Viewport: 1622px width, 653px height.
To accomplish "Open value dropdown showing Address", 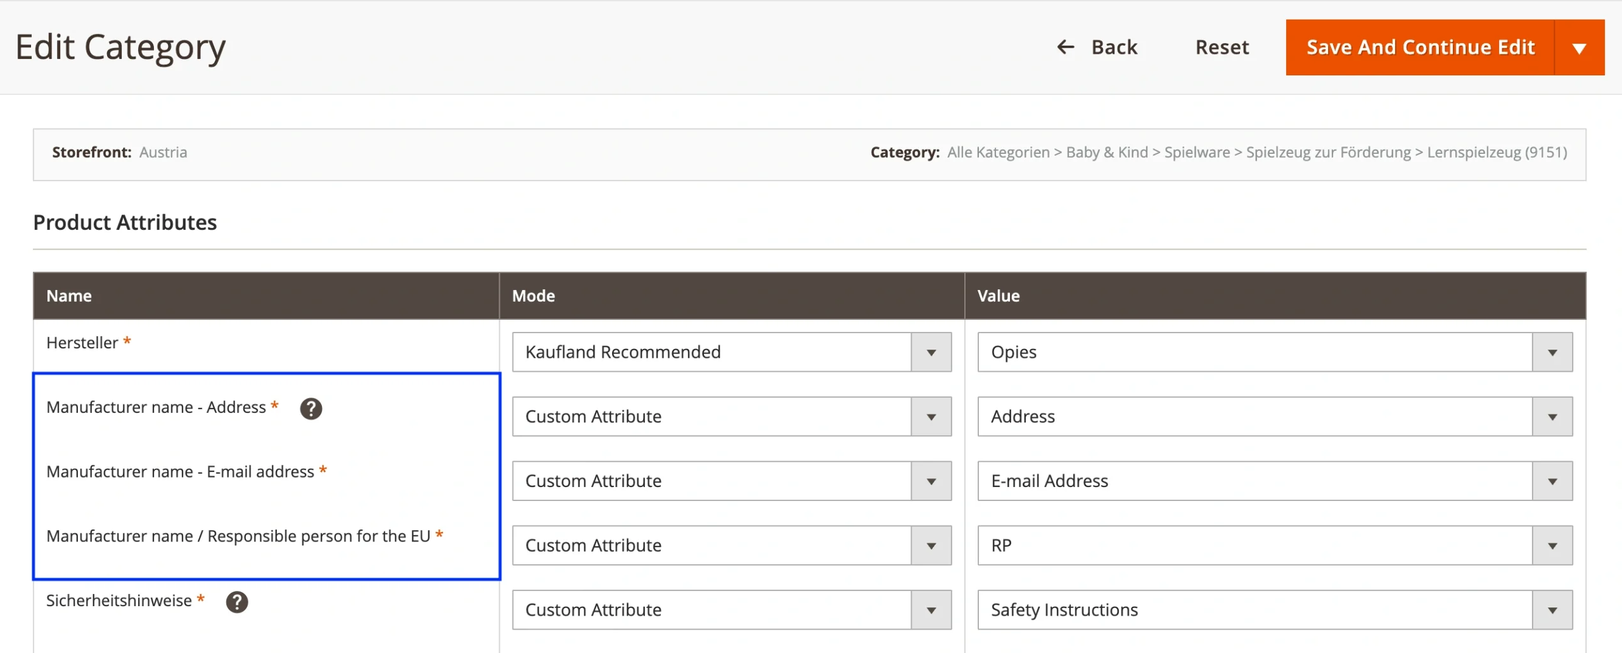I will [x=1274, y=417].
